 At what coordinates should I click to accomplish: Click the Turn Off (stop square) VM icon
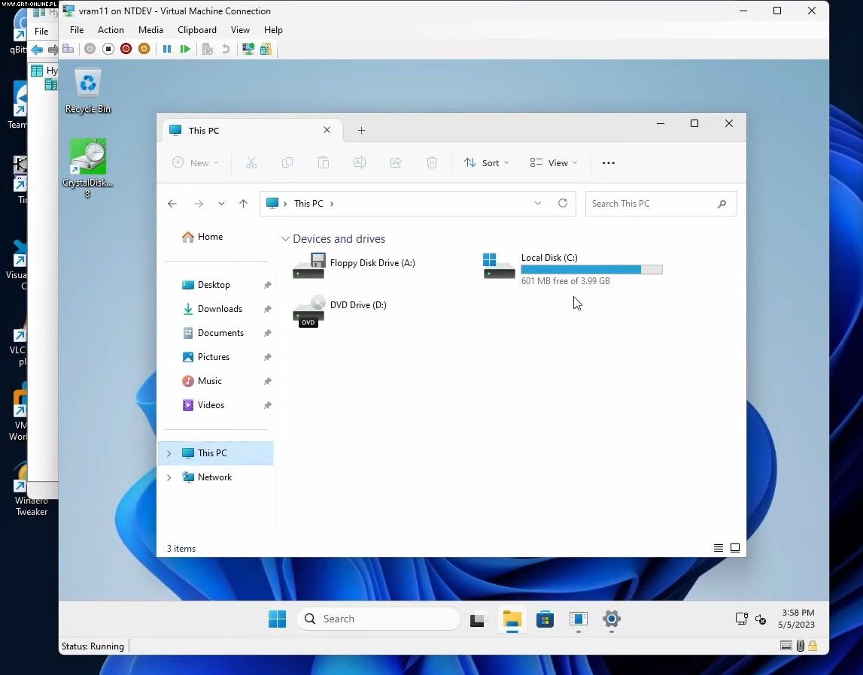(108, 49)
